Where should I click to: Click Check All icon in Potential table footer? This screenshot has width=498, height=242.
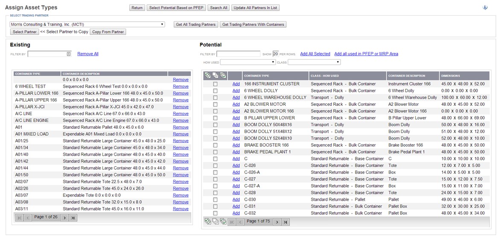pos(207,222)
